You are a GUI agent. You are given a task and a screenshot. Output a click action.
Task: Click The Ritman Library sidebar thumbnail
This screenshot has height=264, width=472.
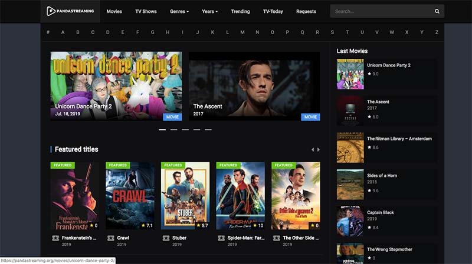pos(350,148)
